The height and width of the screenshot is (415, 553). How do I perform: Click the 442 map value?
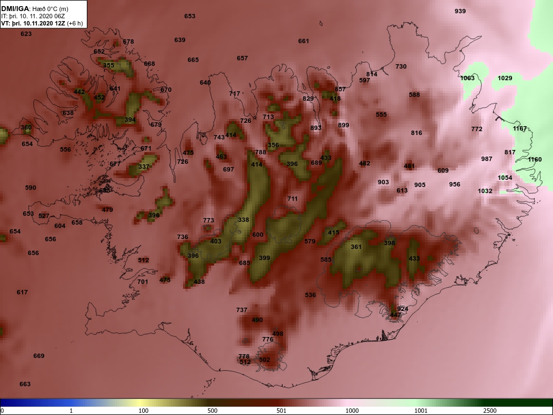point(79,92)
